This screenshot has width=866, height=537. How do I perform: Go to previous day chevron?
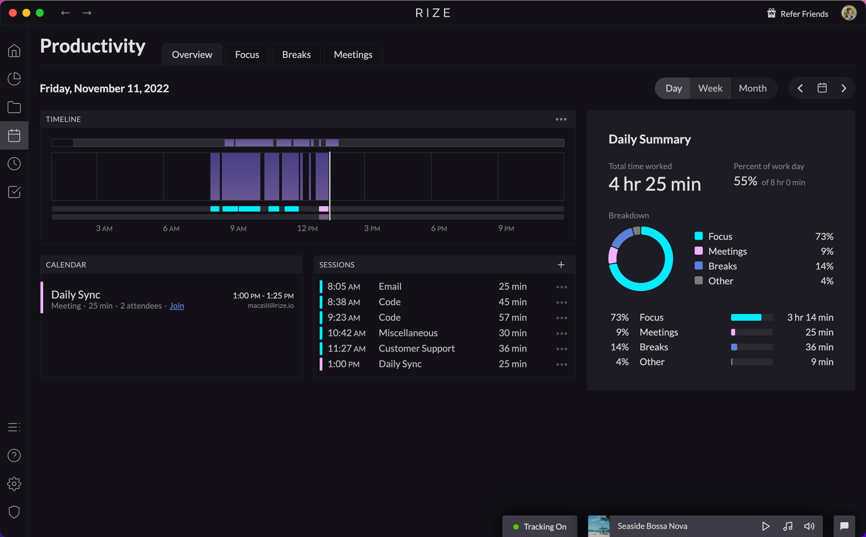(800, 88)
